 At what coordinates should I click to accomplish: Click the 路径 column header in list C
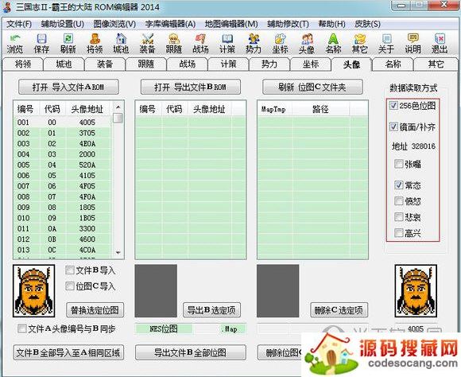[320, 109]
